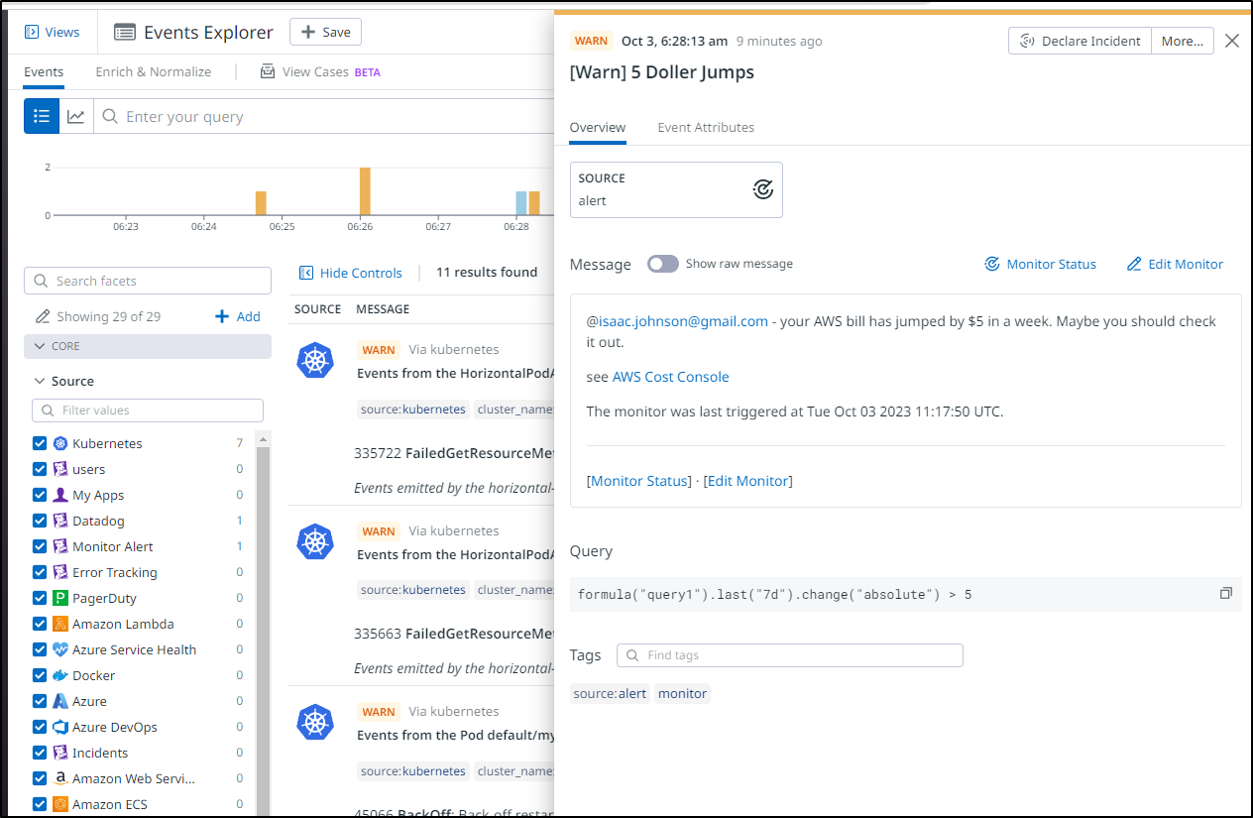The height and width of the screenshot is (818, 1253).
Task: Open the More... menu
Action: 1182,41
